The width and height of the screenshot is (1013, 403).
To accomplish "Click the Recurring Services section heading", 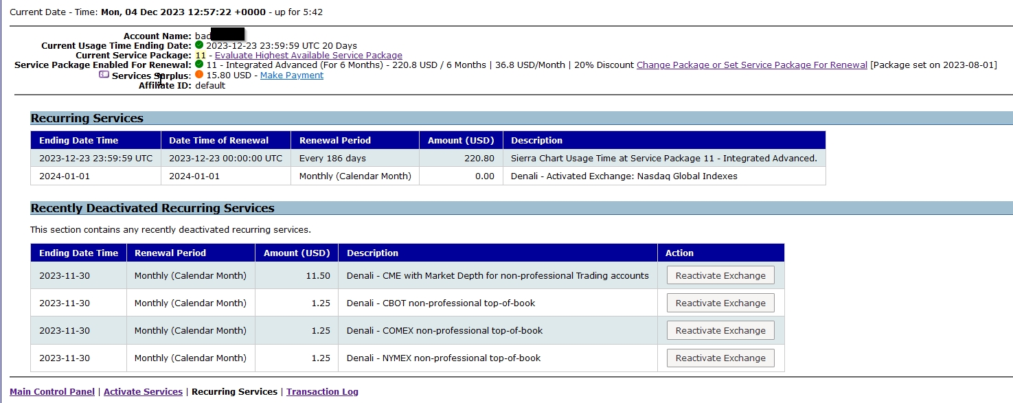I will [x=87, y=118].
